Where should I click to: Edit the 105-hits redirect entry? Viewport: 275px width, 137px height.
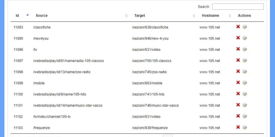click(x=245, y=94)
